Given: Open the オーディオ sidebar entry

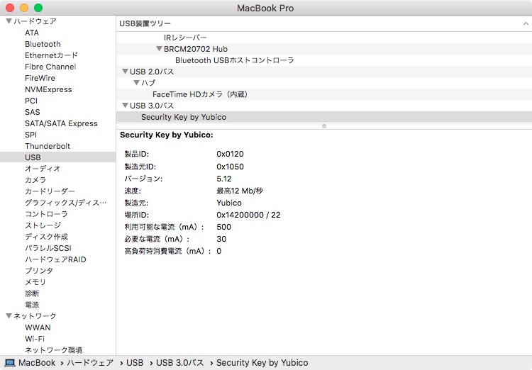Looking at the screenshot, I should (43, 169).
